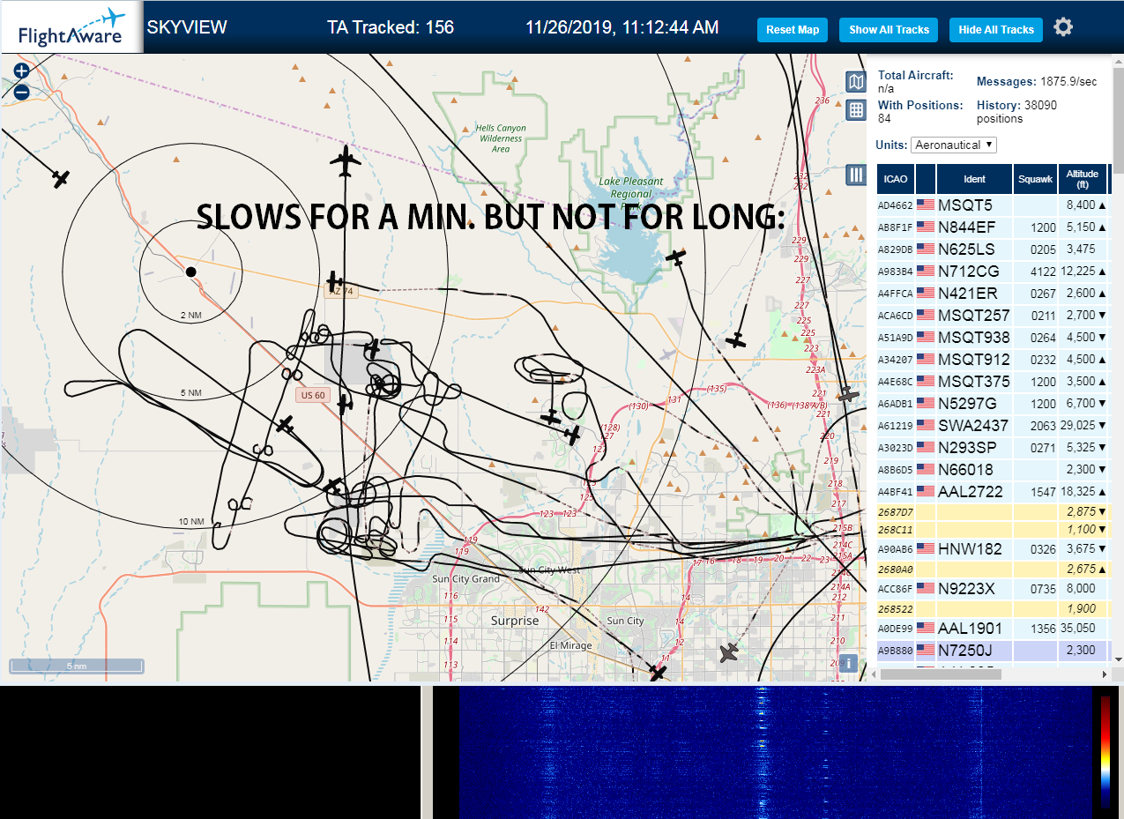Screen dimensions: 1124x819
Task: Click ICAO code 268522 row
Action: coord(994,609)
